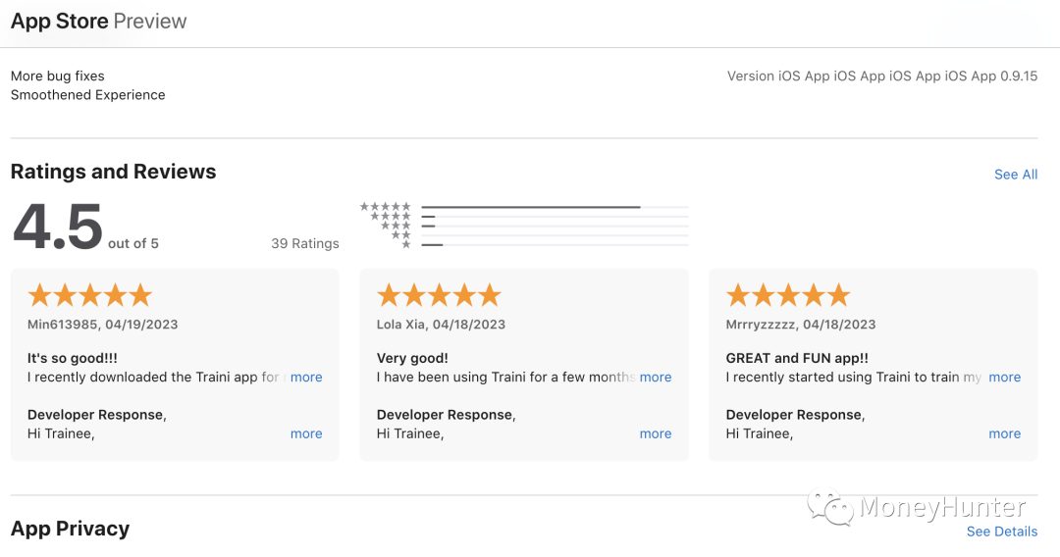Open See Details for App Privacy
This screenshot has height=557, width=1060.
[1002, 532]
